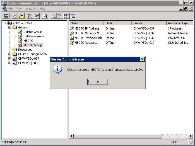Select 'MSDTC IP Address' name text
195x146 pixels.
[87, 28]
